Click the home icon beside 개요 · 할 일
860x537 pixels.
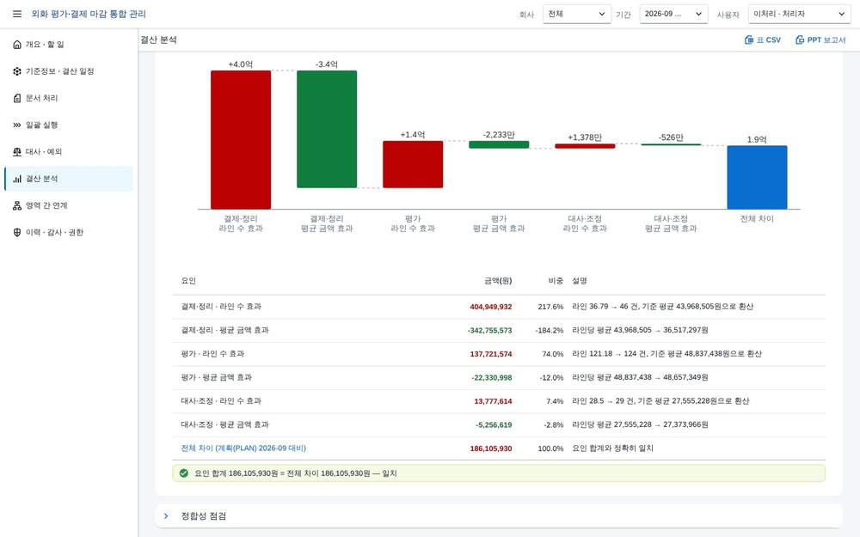pyautogui.click(x=17, y=45)
